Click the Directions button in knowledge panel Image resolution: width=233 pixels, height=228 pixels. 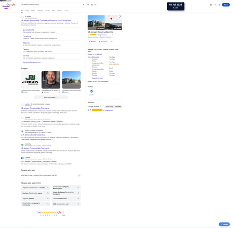pyautogui.click(x=103, y=42)
